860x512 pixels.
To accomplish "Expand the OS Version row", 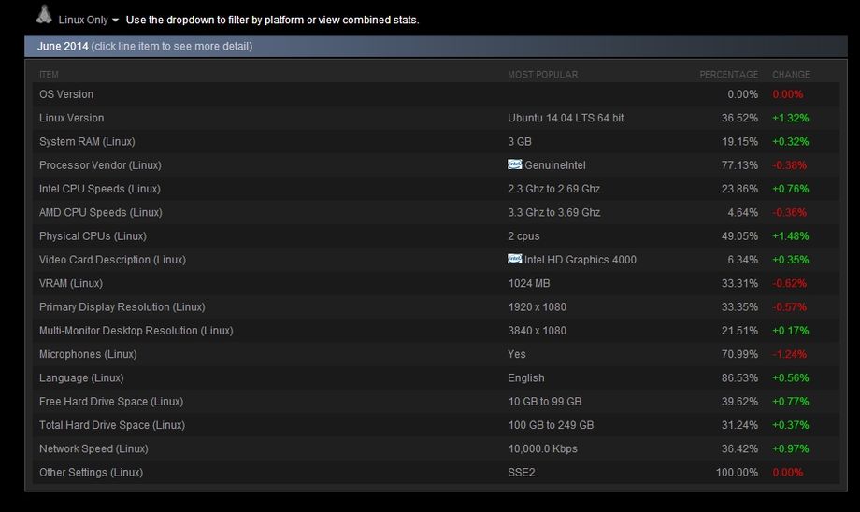I will pos(436,94).
